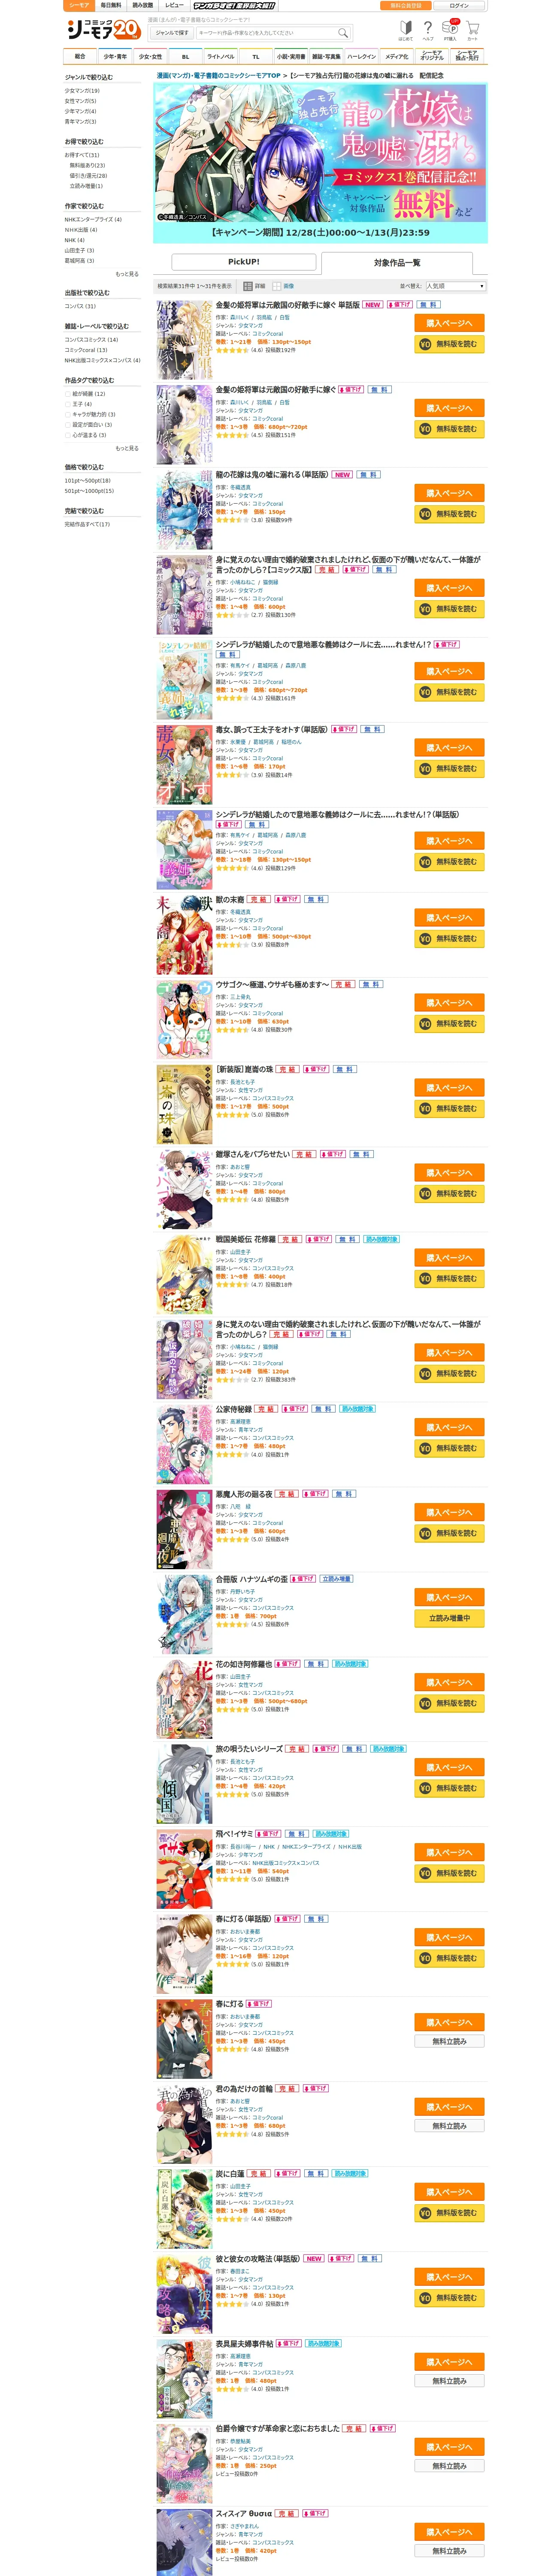Expand もっと見る under author filter
This screenshot has width=551, height=2576.
[127, 274]
